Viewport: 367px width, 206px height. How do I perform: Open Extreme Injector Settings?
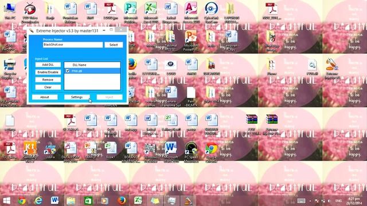77,97
